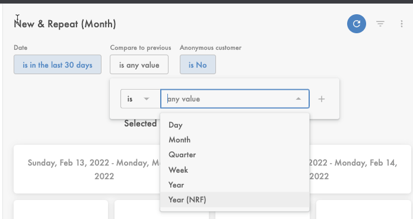Viewport: 413px width, 219px height.
Task: Add another filter value with plus icon
Action: pyautogui.click(x=322, y=99)
